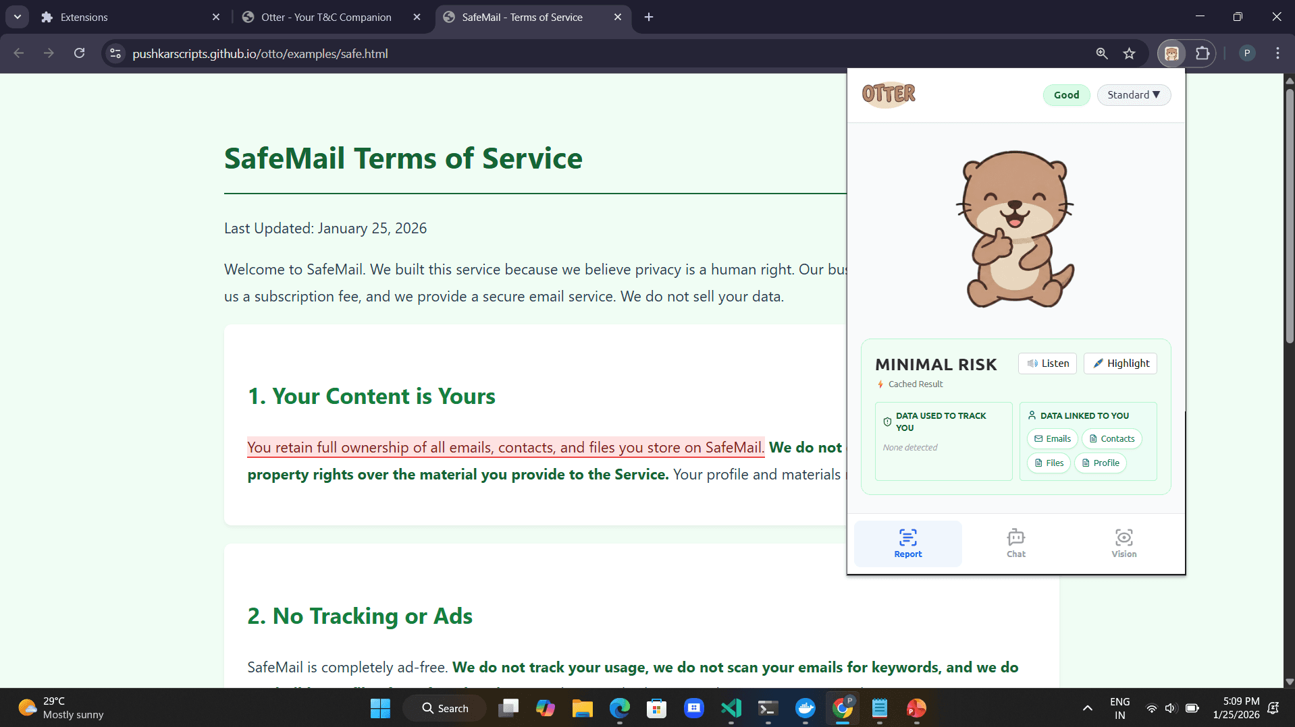Click the Otter mascot image

[x=1015, y=229]
